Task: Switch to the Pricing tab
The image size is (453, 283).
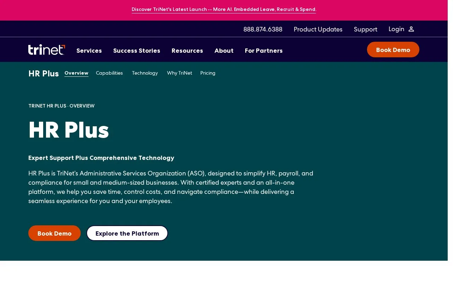Action: click(208, 73)
